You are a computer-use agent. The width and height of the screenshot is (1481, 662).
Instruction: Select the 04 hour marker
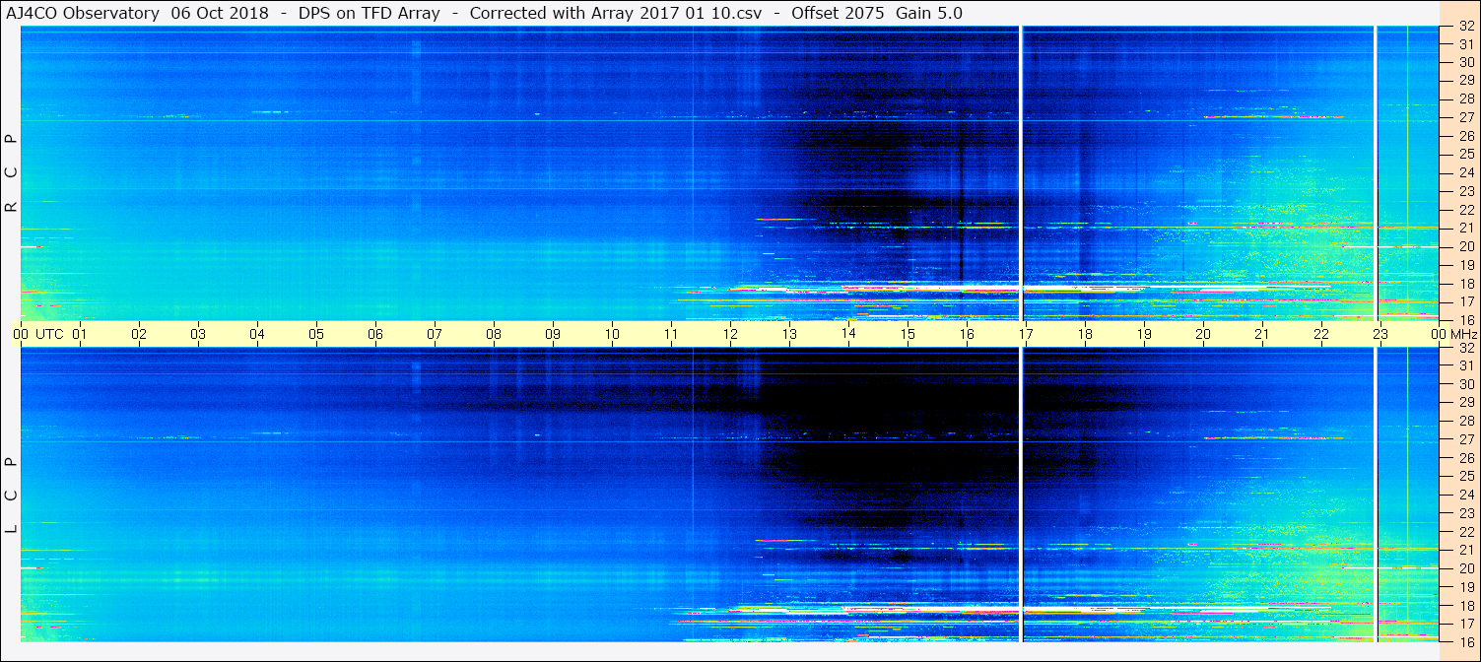click(x=257, y=334)
